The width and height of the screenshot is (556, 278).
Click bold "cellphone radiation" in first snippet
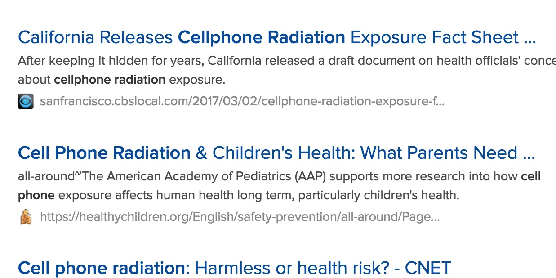[110, 80]
